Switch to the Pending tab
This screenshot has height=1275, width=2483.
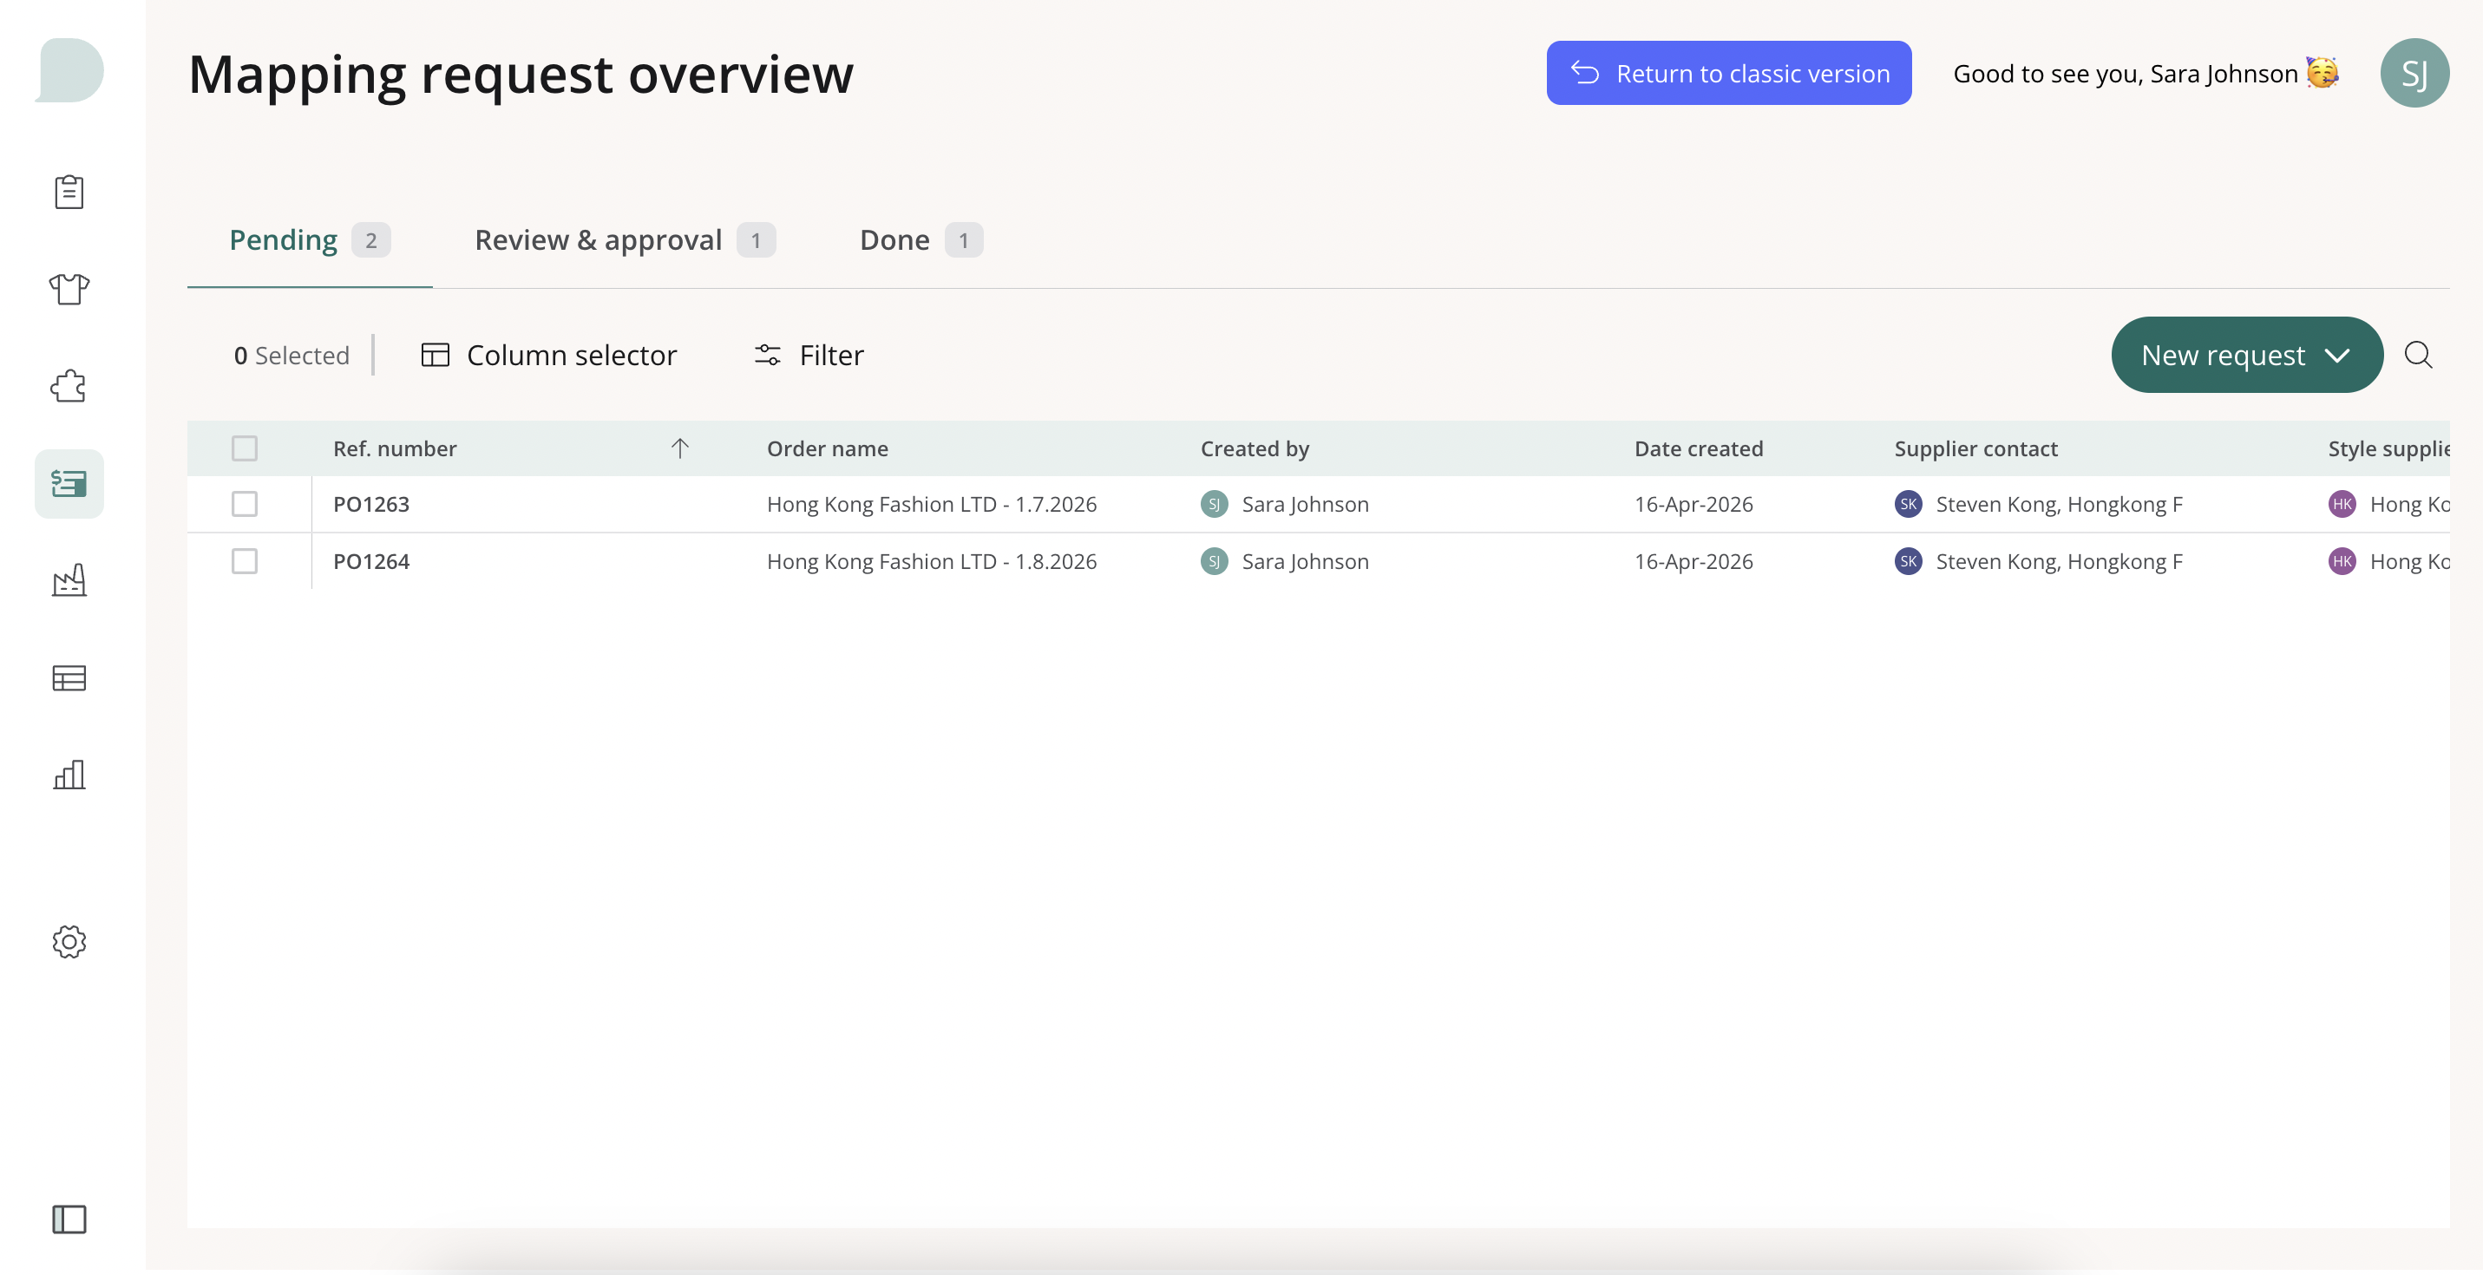[310, 240]
